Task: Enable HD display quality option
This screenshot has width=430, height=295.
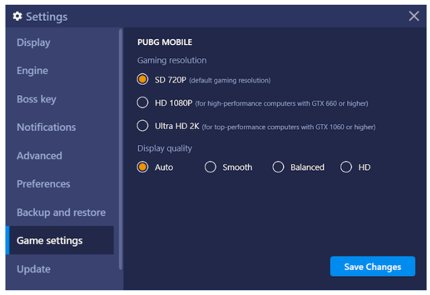Action: (x=346, y=167)
